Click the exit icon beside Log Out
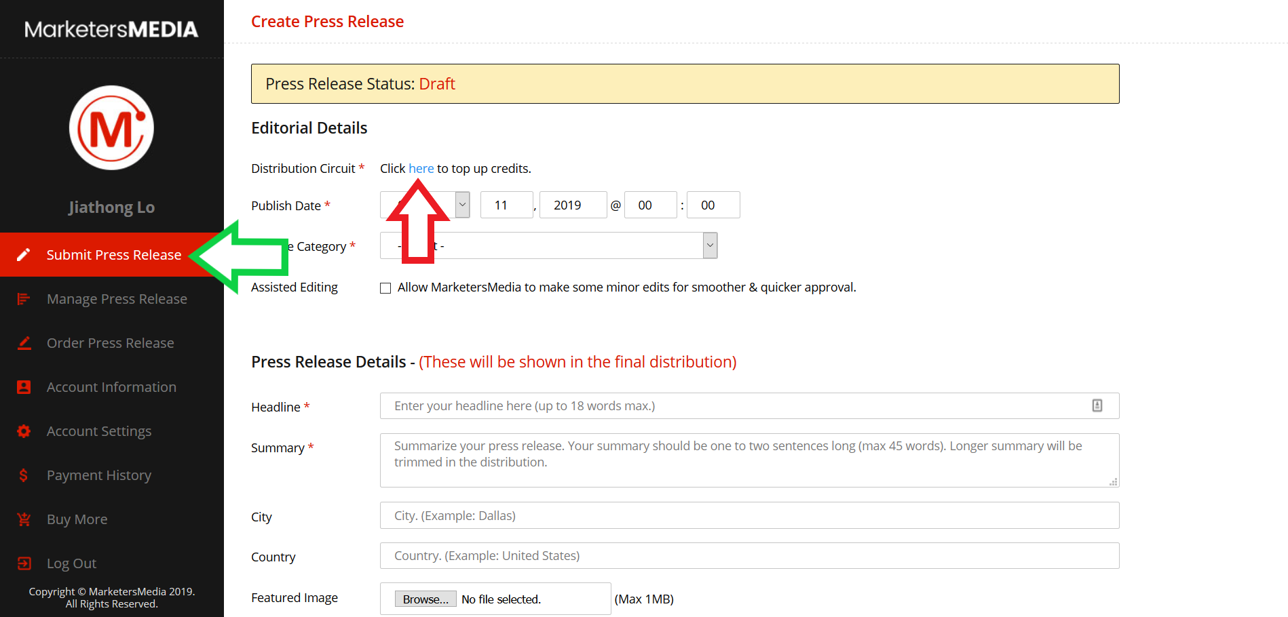 coord(24,563)
